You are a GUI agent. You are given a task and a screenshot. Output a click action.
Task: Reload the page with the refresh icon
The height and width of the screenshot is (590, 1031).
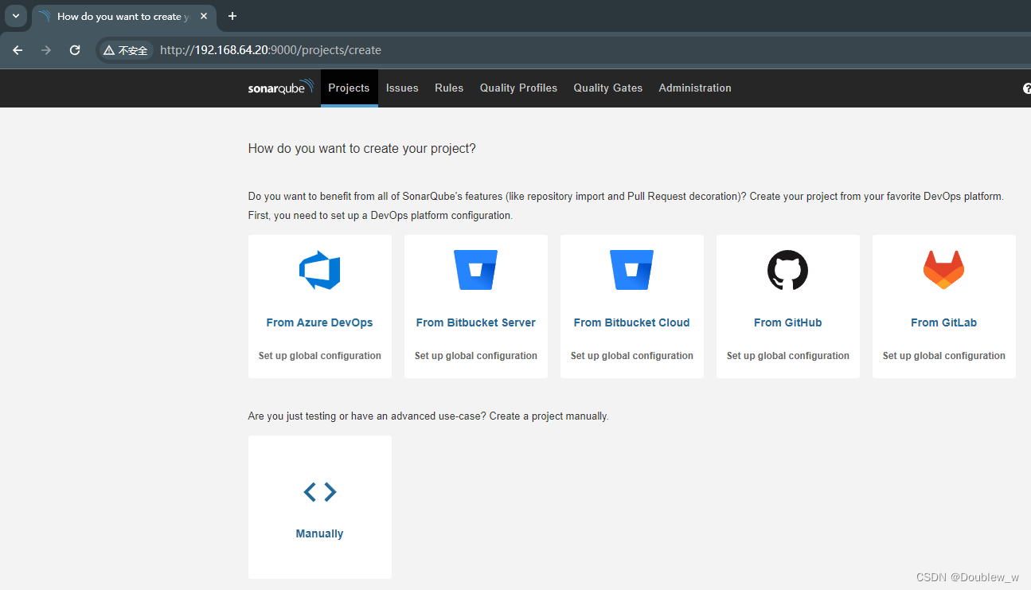[75, 50]
